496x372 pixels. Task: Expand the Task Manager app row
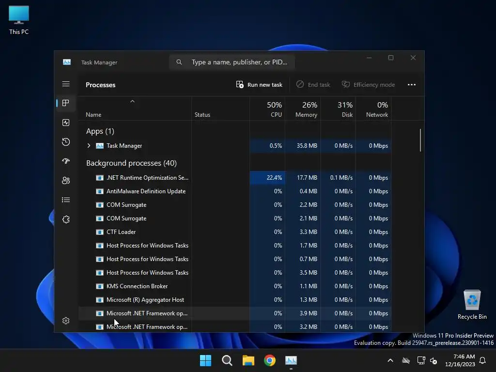click(89, 145)
